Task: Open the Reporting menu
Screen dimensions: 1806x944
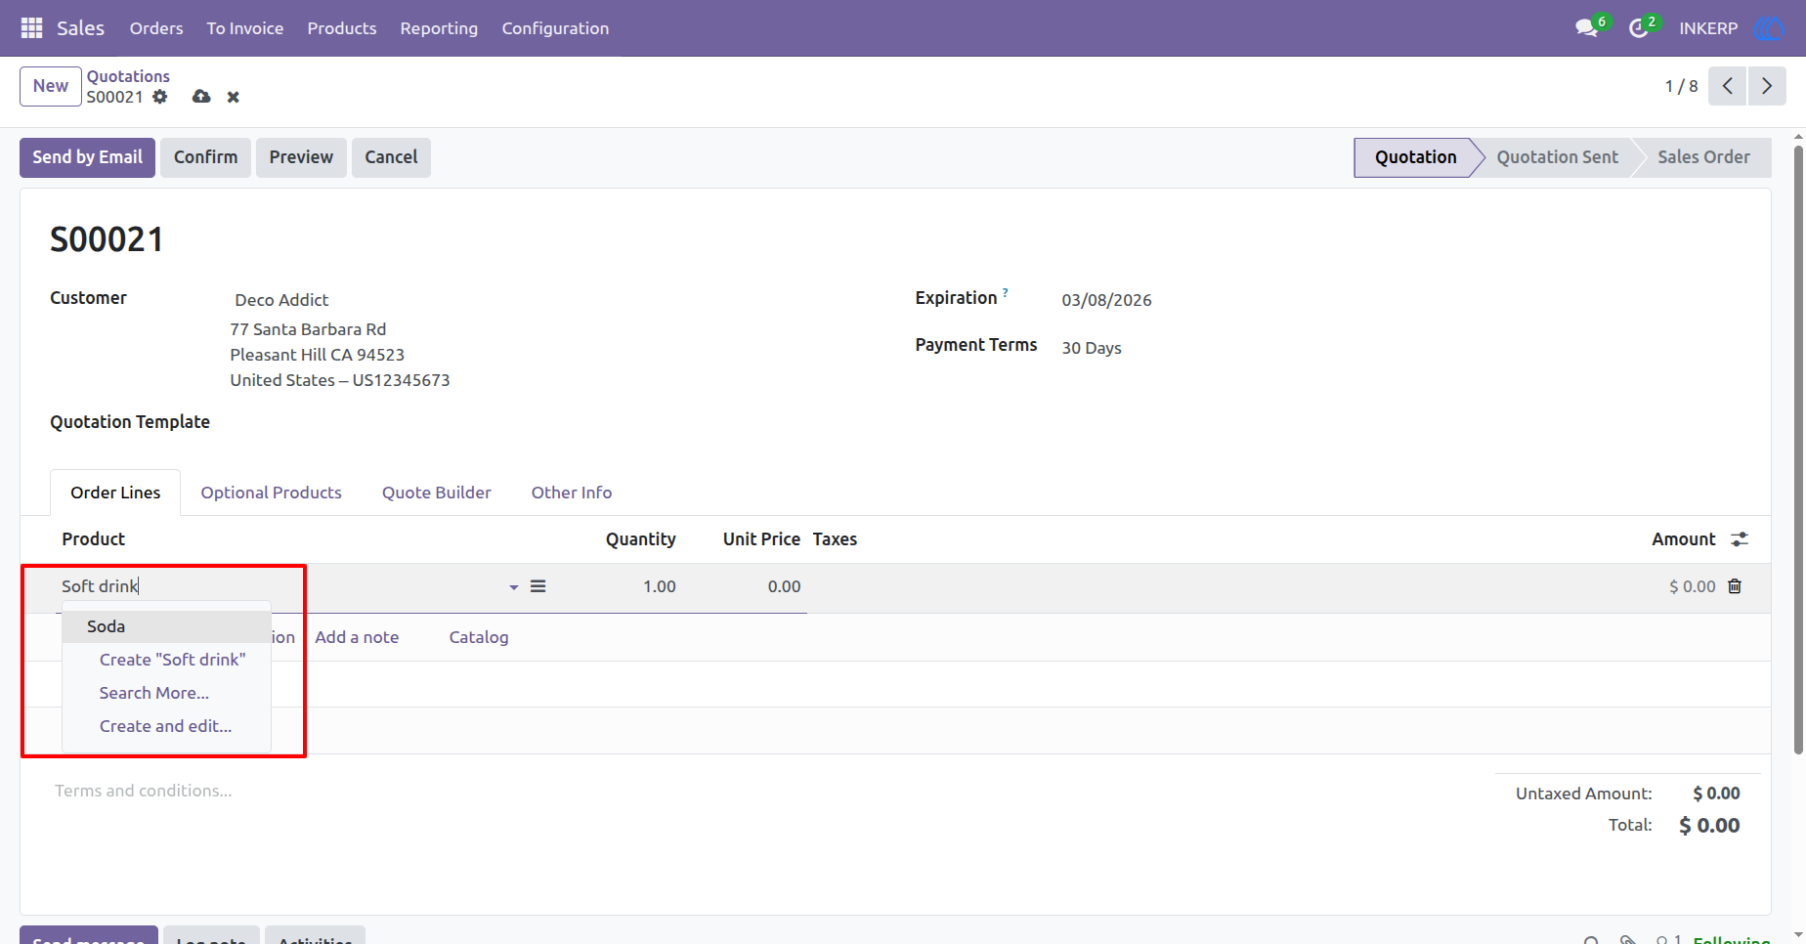Action: (439, 28)
